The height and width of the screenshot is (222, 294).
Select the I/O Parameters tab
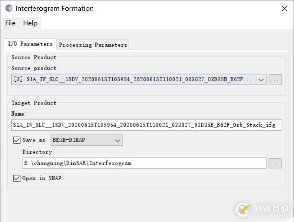(30, 44)
